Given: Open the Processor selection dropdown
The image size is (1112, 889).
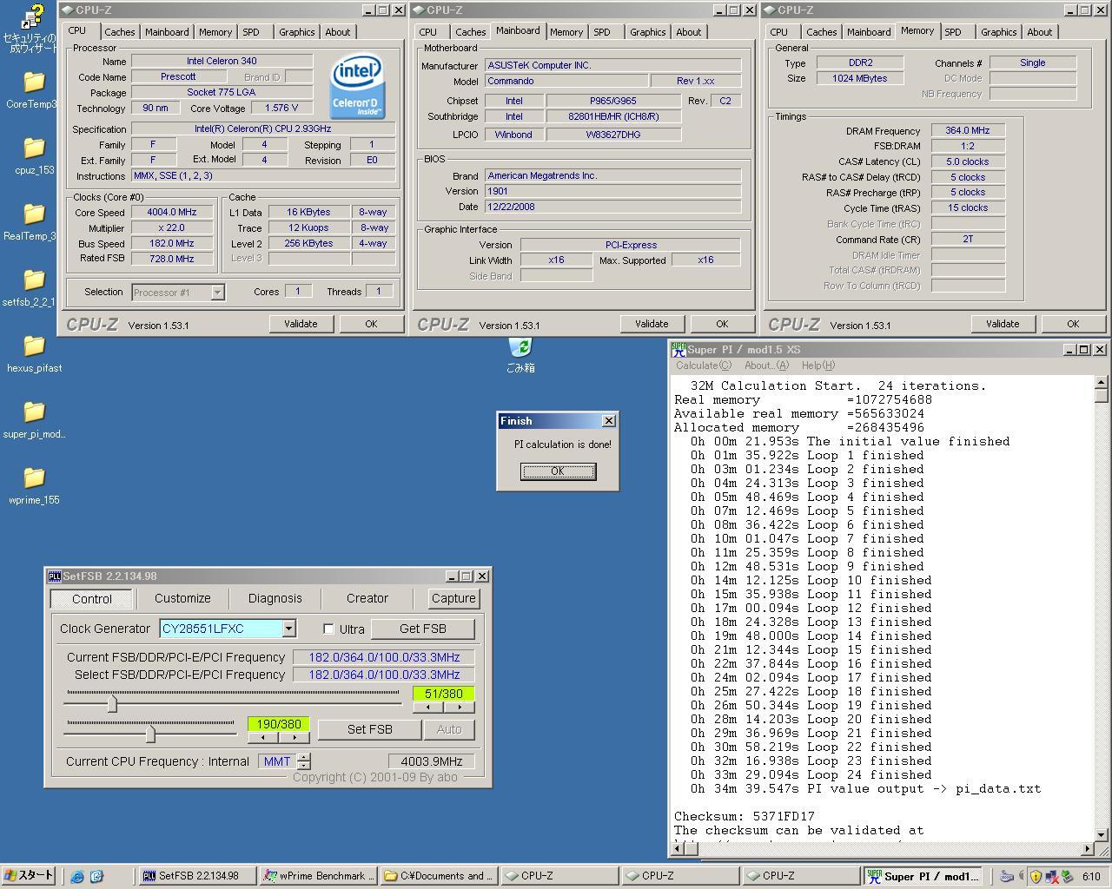Looking at the screenshot, I should pyautogui.click(x=217, y=293).
